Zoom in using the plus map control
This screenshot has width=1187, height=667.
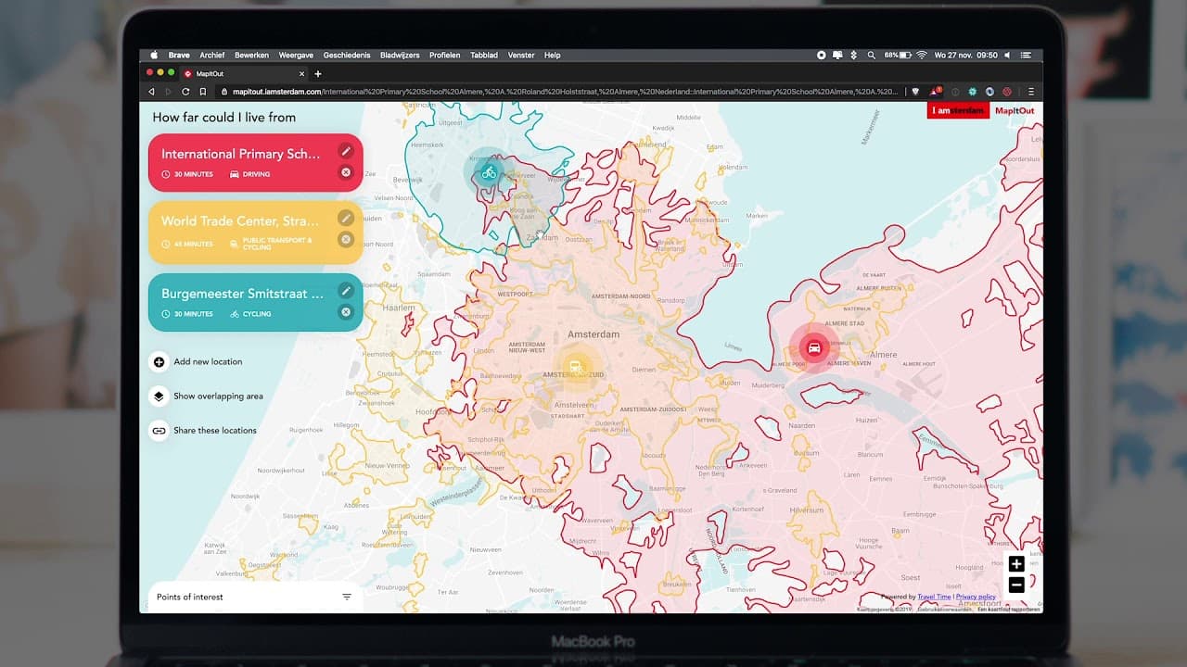[x=1016, y=563]
